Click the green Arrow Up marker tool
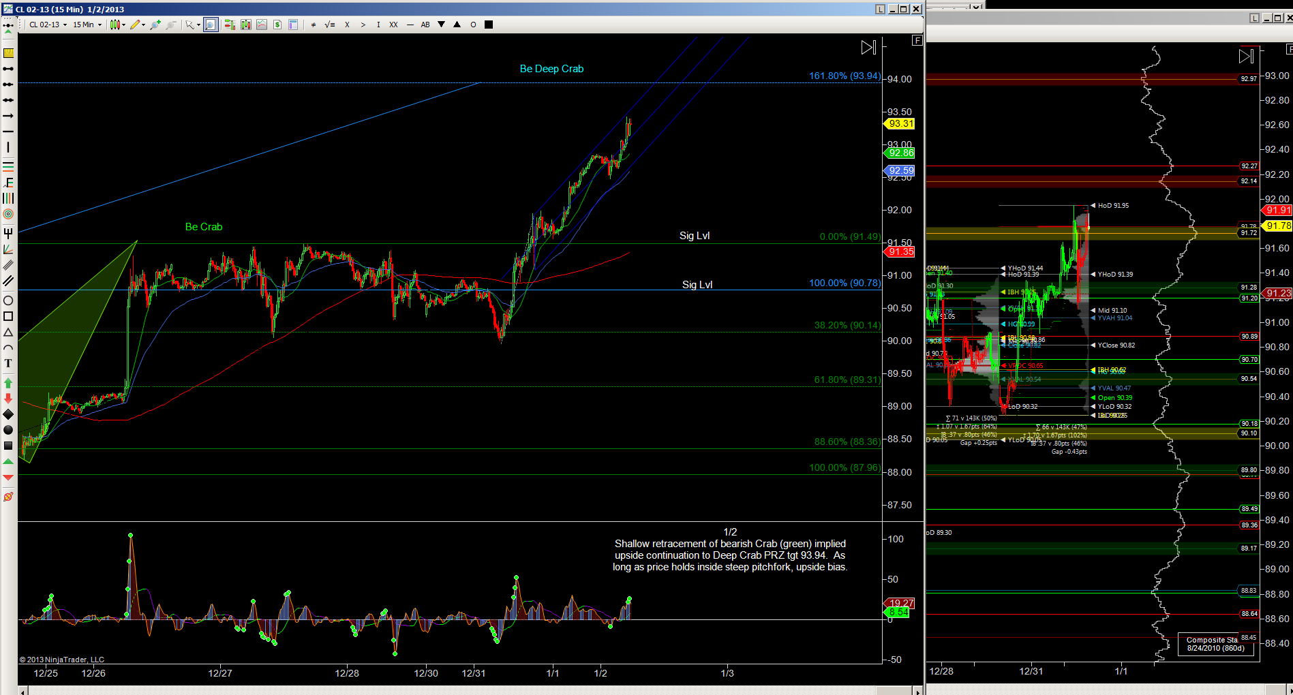 tap(8, 383)
